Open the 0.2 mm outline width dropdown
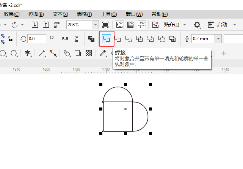The image size is (243, 169). 218,39
